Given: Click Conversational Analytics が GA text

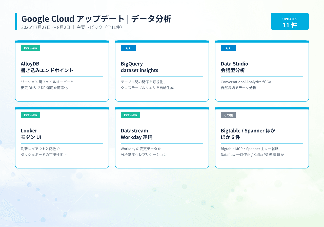Looking at the screenshot, I should point(246,82).
